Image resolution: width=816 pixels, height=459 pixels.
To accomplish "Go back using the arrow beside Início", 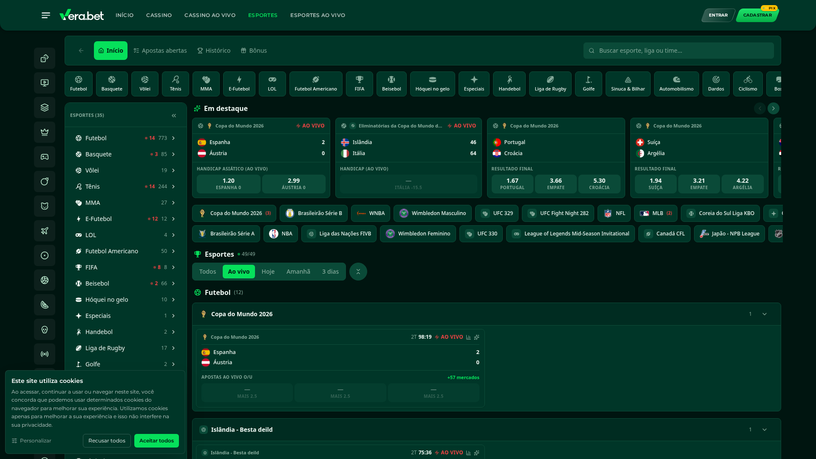I will (x=81, y=51).
